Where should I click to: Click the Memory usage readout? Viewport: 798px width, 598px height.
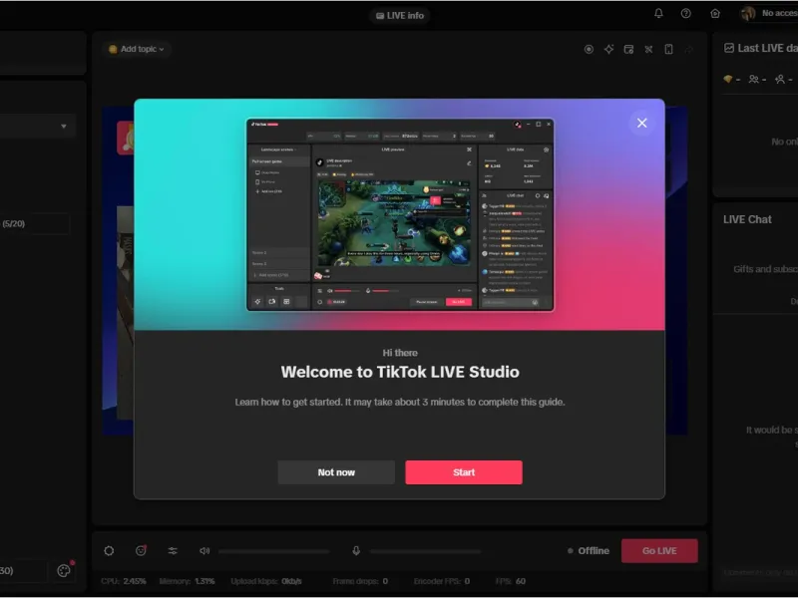pos(187,581)
